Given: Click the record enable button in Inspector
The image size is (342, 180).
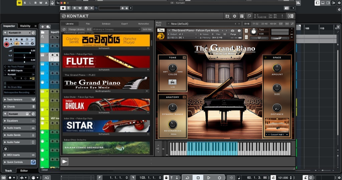Looking at the screenshot, I should (x=6, y=44).
